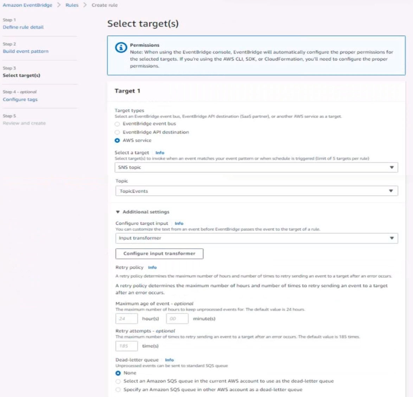413x397 pixels.
Task: Choose the EventBridge API destination radio option
Action: pyautogui.click(x=117, y=132)
